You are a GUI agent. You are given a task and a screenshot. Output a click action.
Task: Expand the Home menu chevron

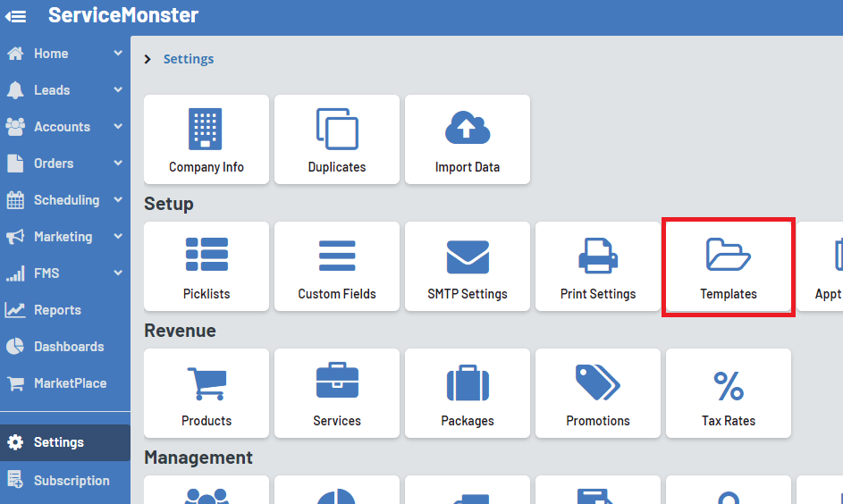point(118,54)
